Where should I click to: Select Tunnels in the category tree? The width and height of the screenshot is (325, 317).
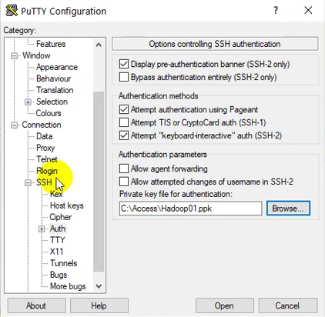point(63,263)
